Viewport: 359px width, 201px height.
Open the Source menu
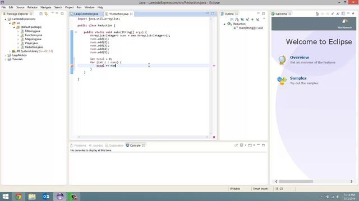(x=20, y=7)
